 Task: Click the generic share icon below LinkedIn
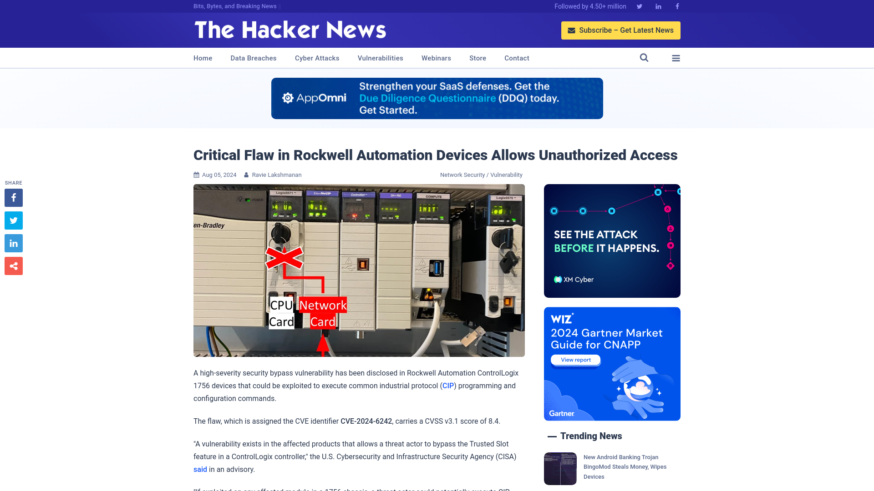[x=13, y=266]
